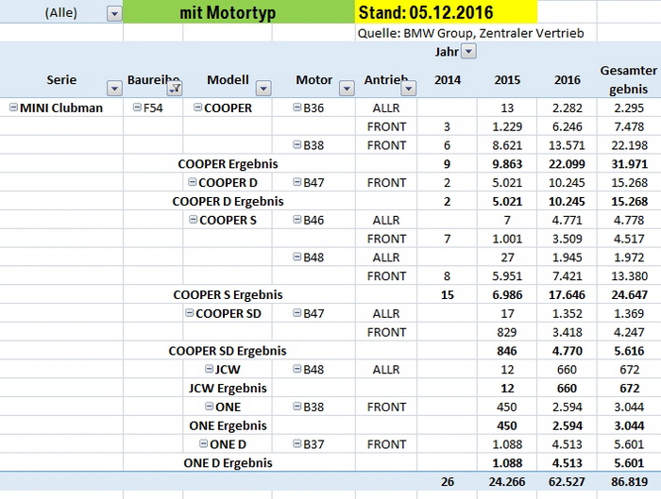Collapse the COOPER model group
The image size is (661, 499).
(x=197, y=108)
